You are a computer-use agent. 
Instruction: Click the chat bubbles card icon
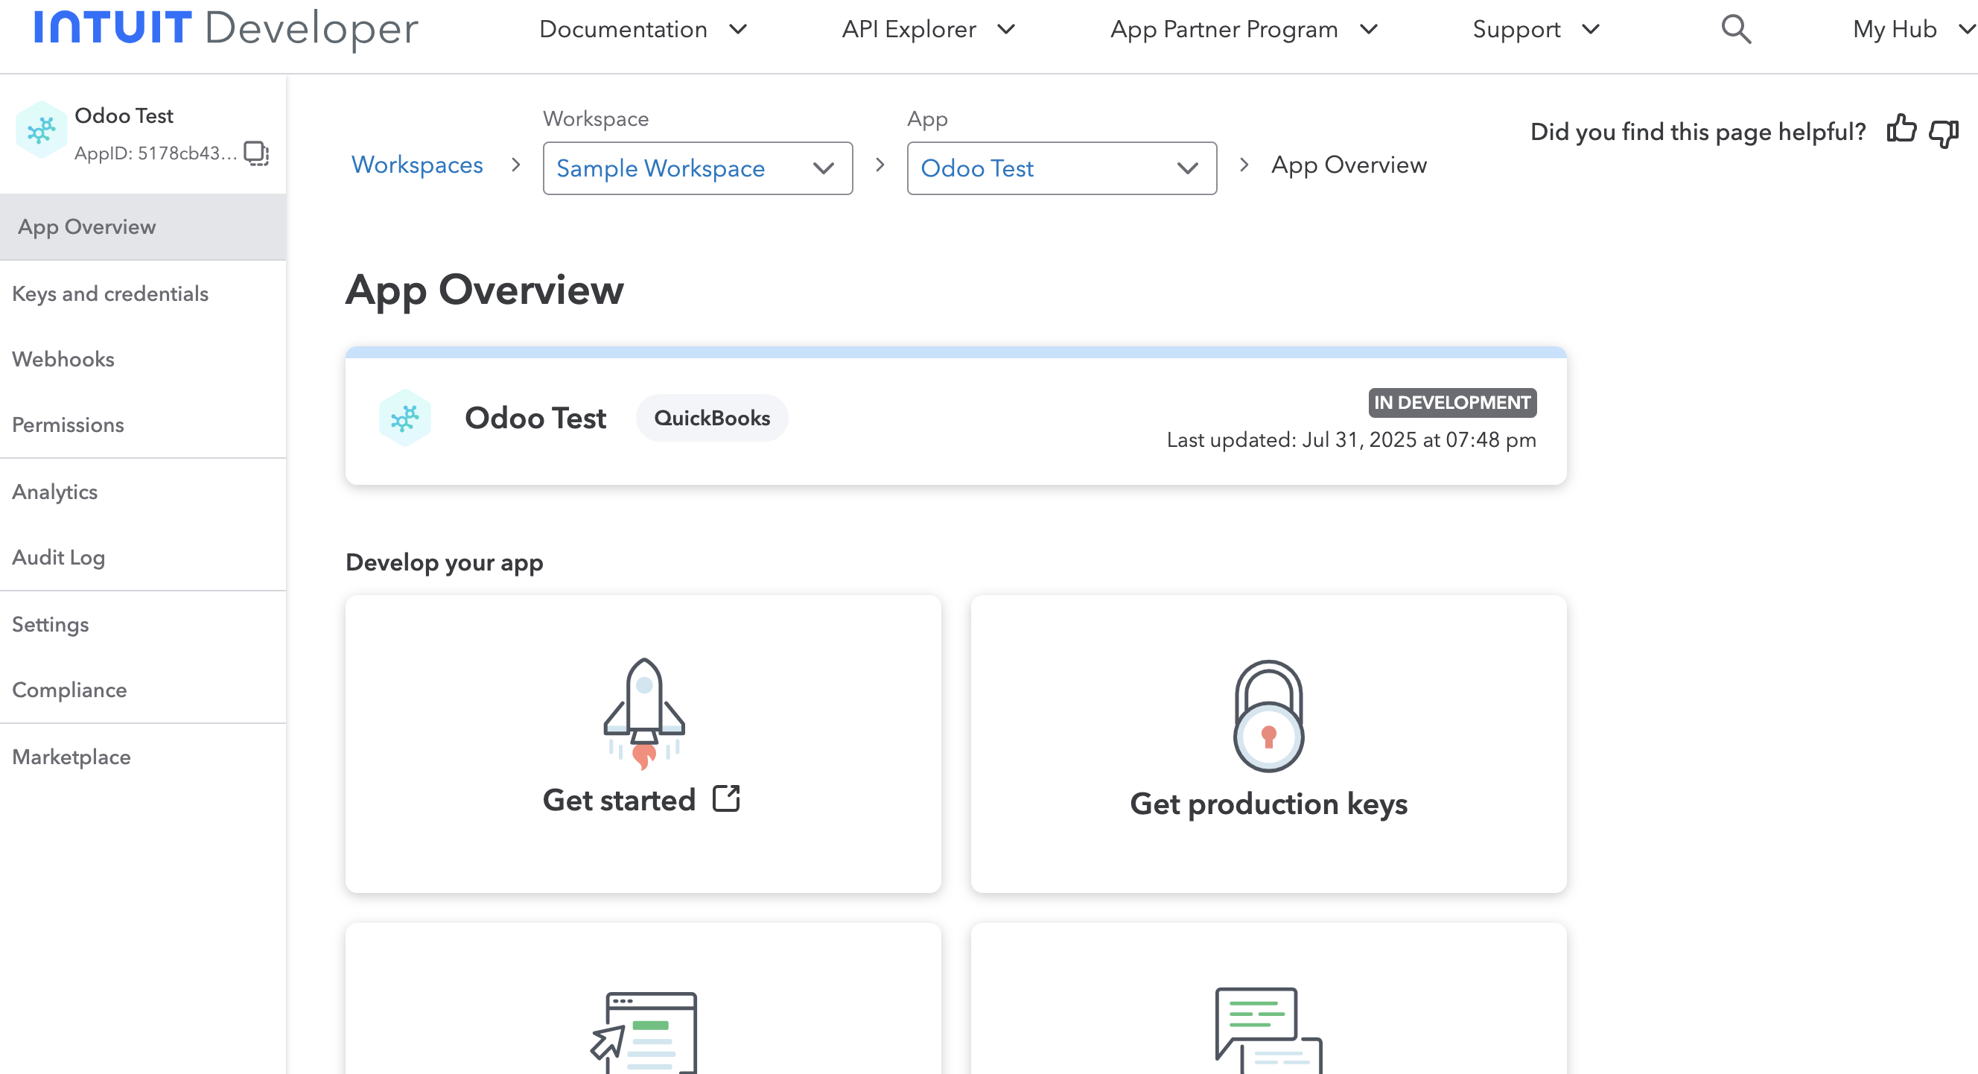pyautogui.click(x=1268, y=1029)
